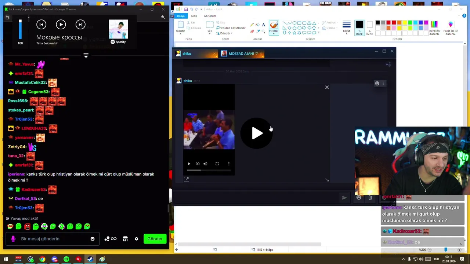
Task: Open Paint's Dosya menu
Action: click(181, 16)
